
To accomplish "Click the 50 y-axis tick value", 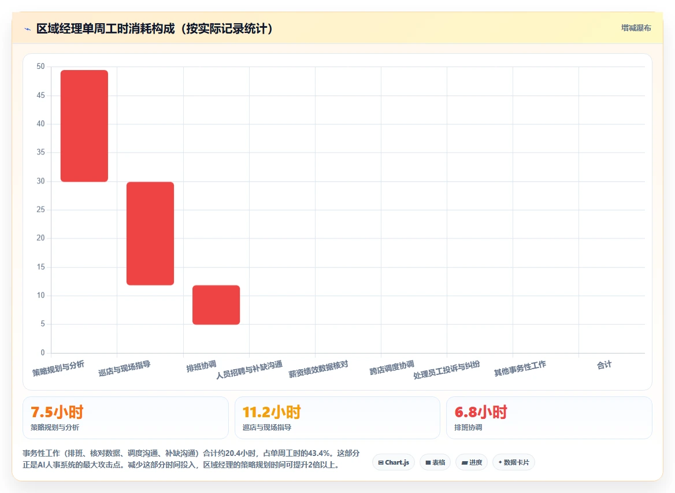I will 40,67.
